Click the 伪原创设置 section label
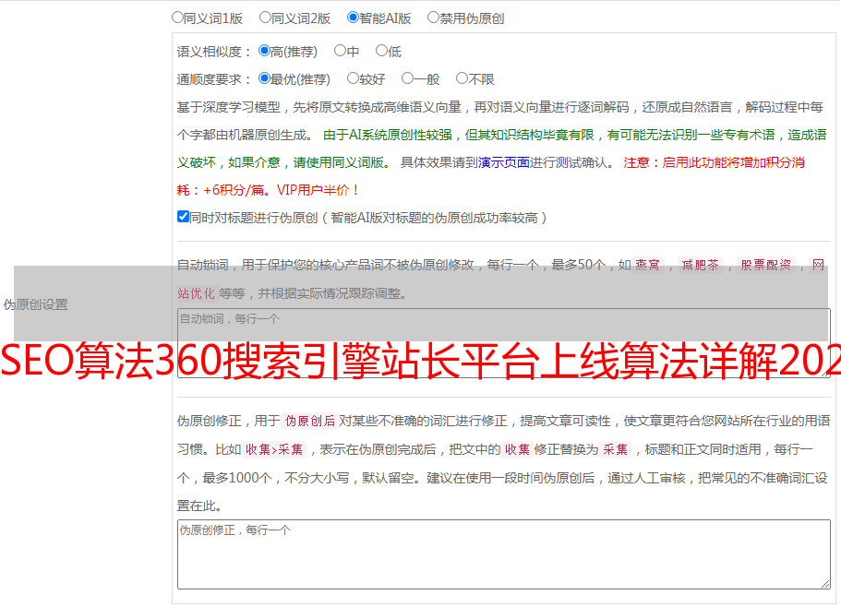 click(x=35, y=304)
